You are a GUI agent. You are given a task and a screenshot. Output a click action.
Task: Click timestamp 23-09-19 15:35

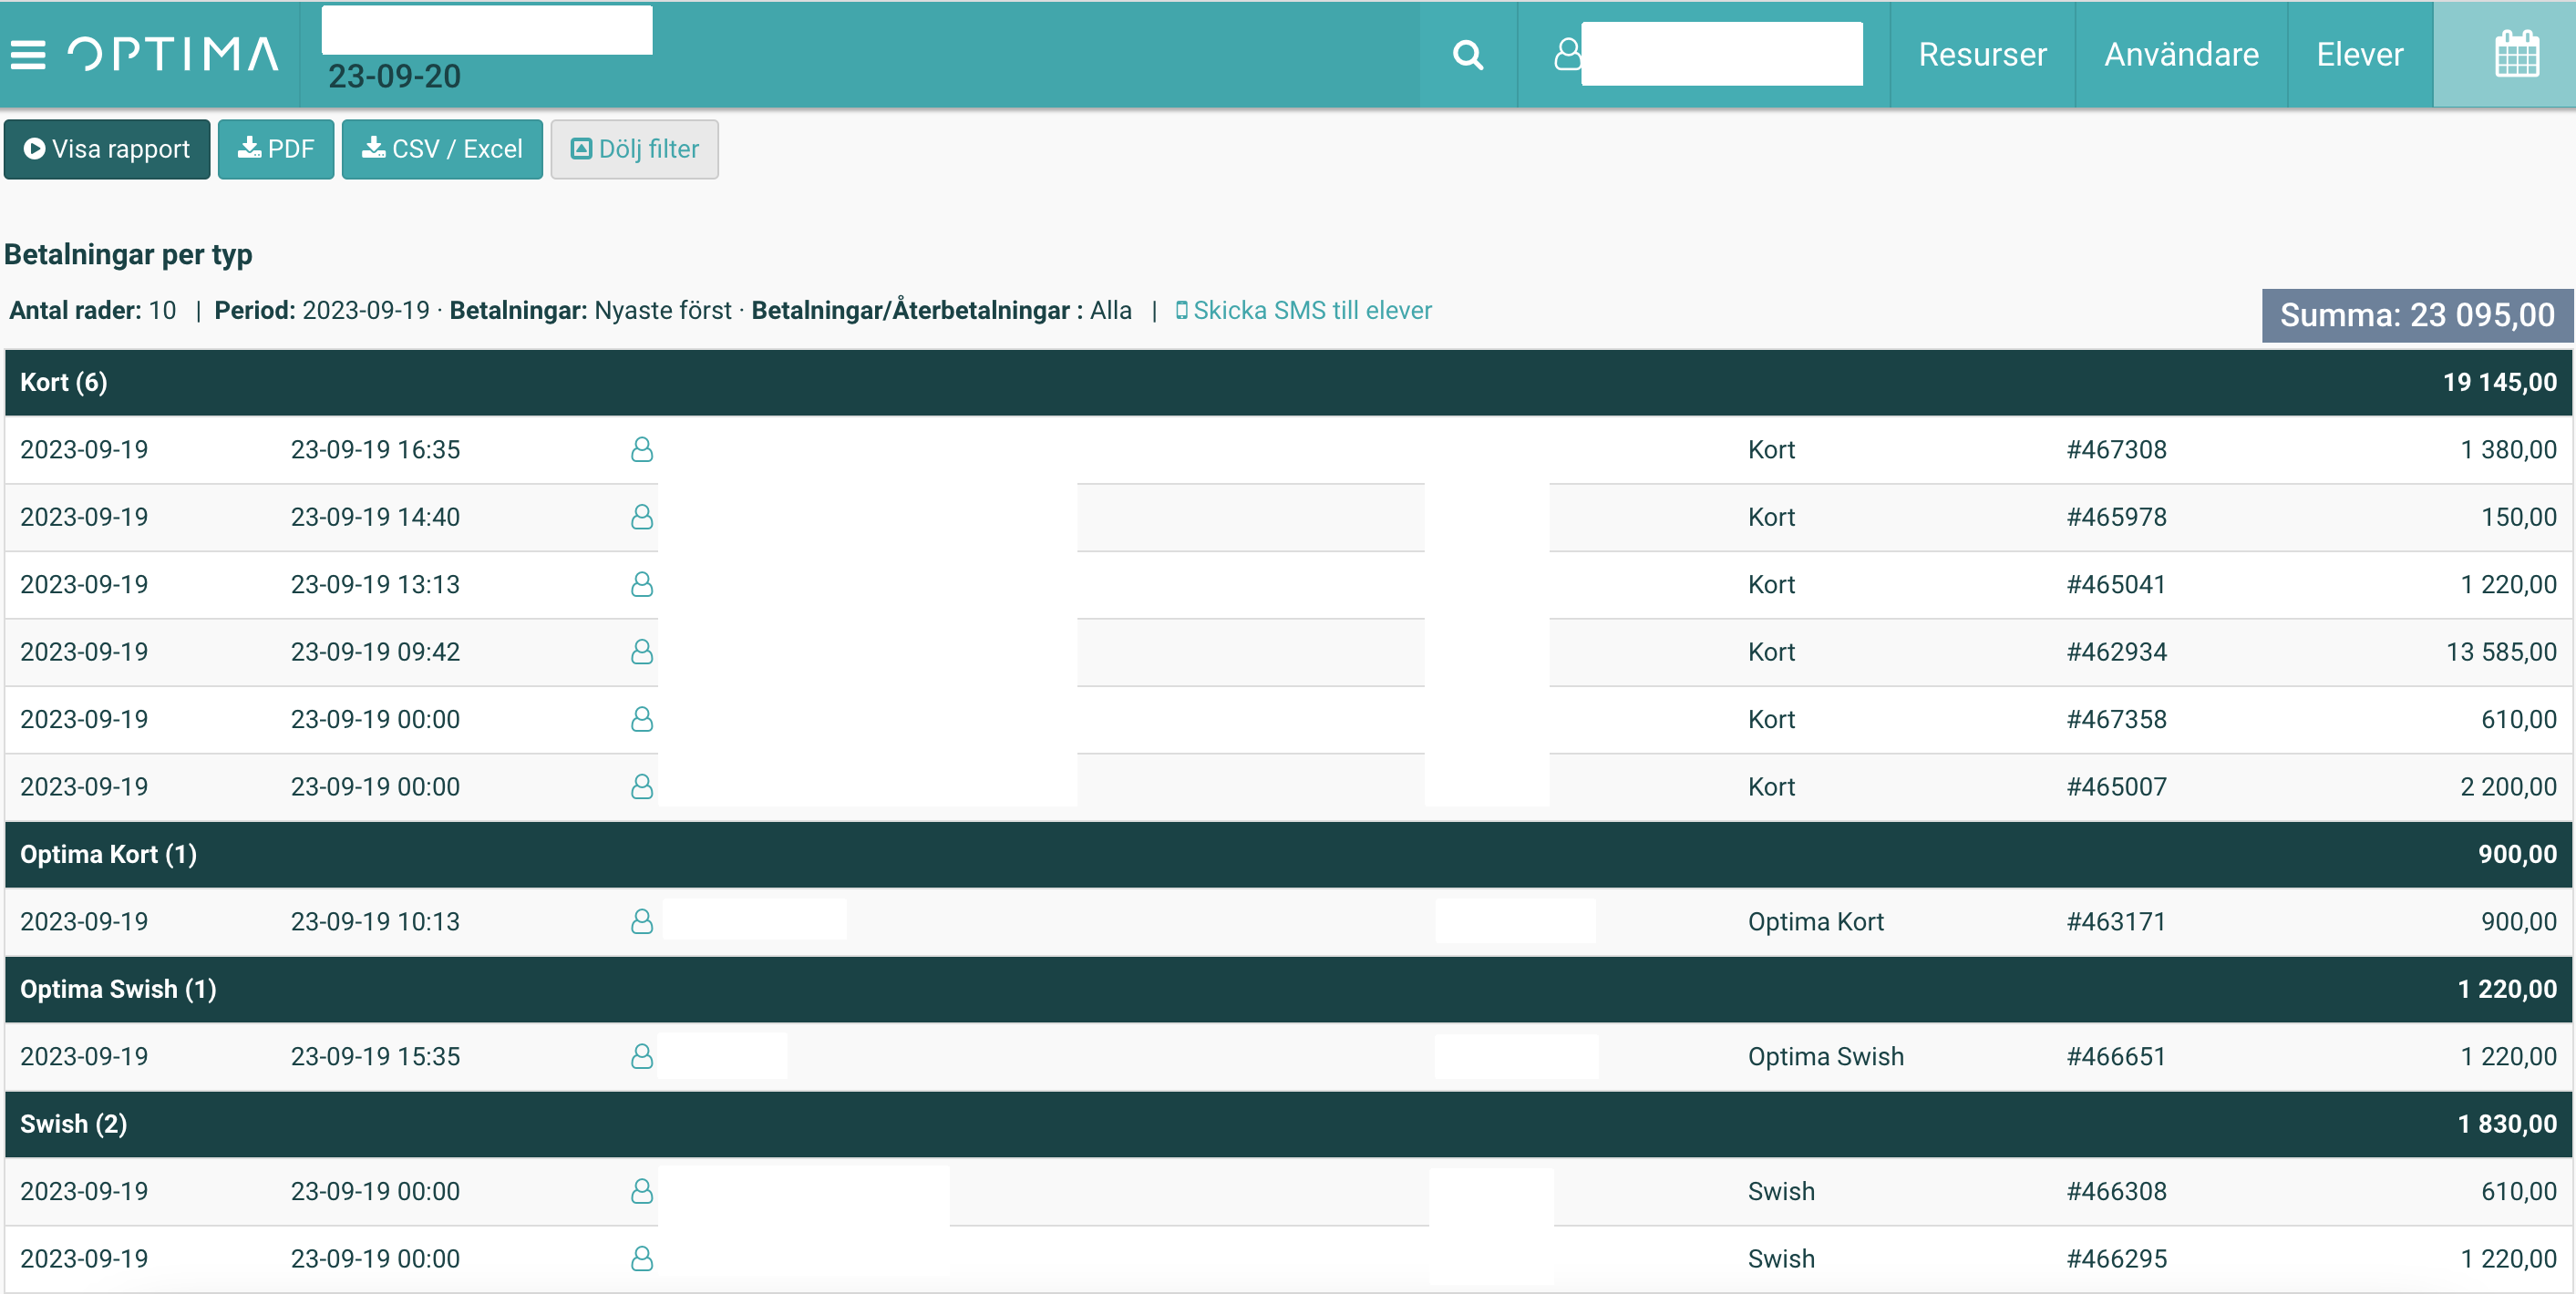pos(375,1056)
